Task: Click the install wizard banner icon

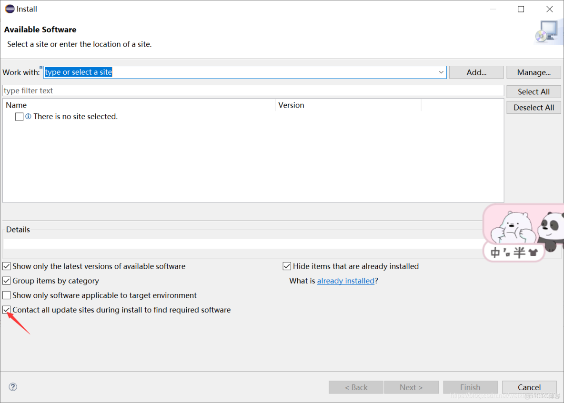Action: [x=546, y=31]
